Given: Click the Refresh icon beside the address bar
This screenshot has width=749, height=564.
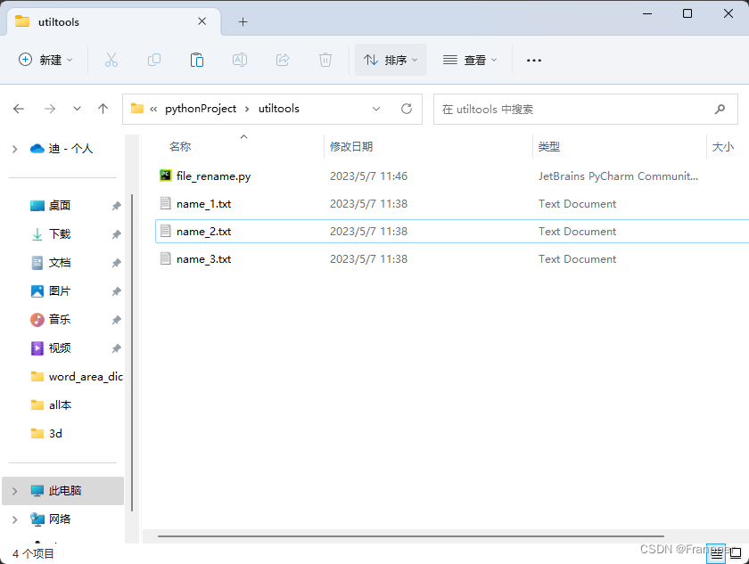Looking at the screenshot, I should [406, 108].
